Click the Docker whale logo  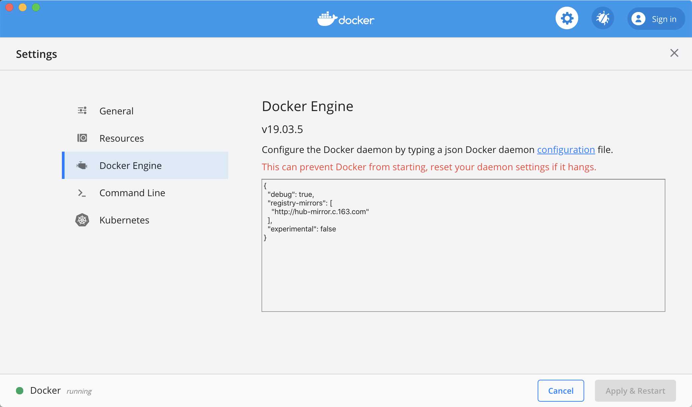[346, 19]
